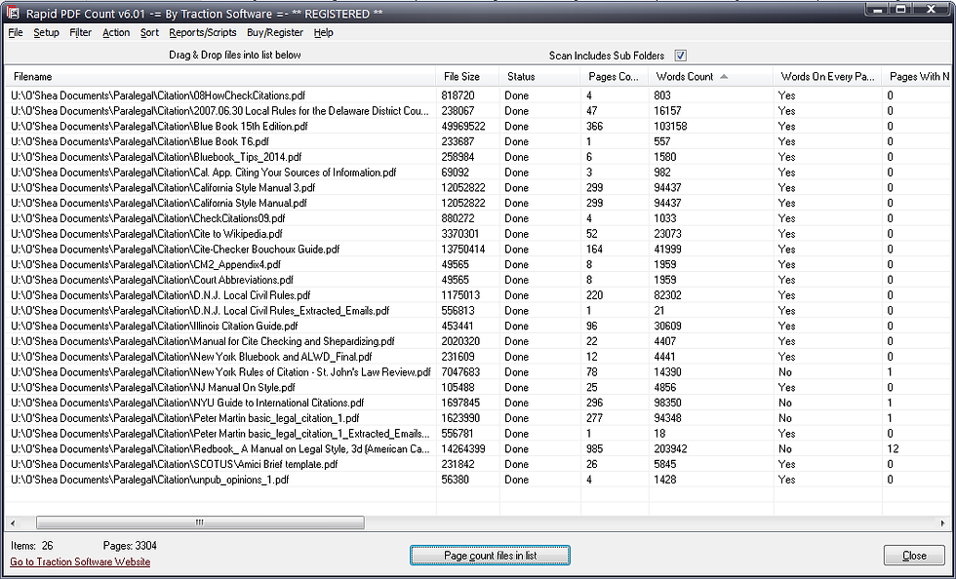This screenshot has width=956, height=579.
Task: Click words count value 203942
Action: [x=670, y=449]
